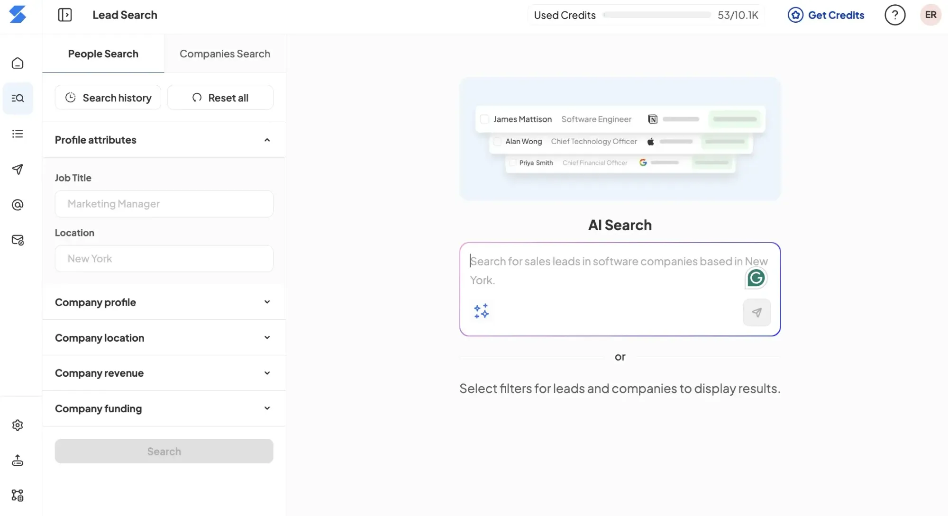This screenshot has width=948, height=516.
Task: Open the Settings gear sidebar icon
Action: [18, 425]
